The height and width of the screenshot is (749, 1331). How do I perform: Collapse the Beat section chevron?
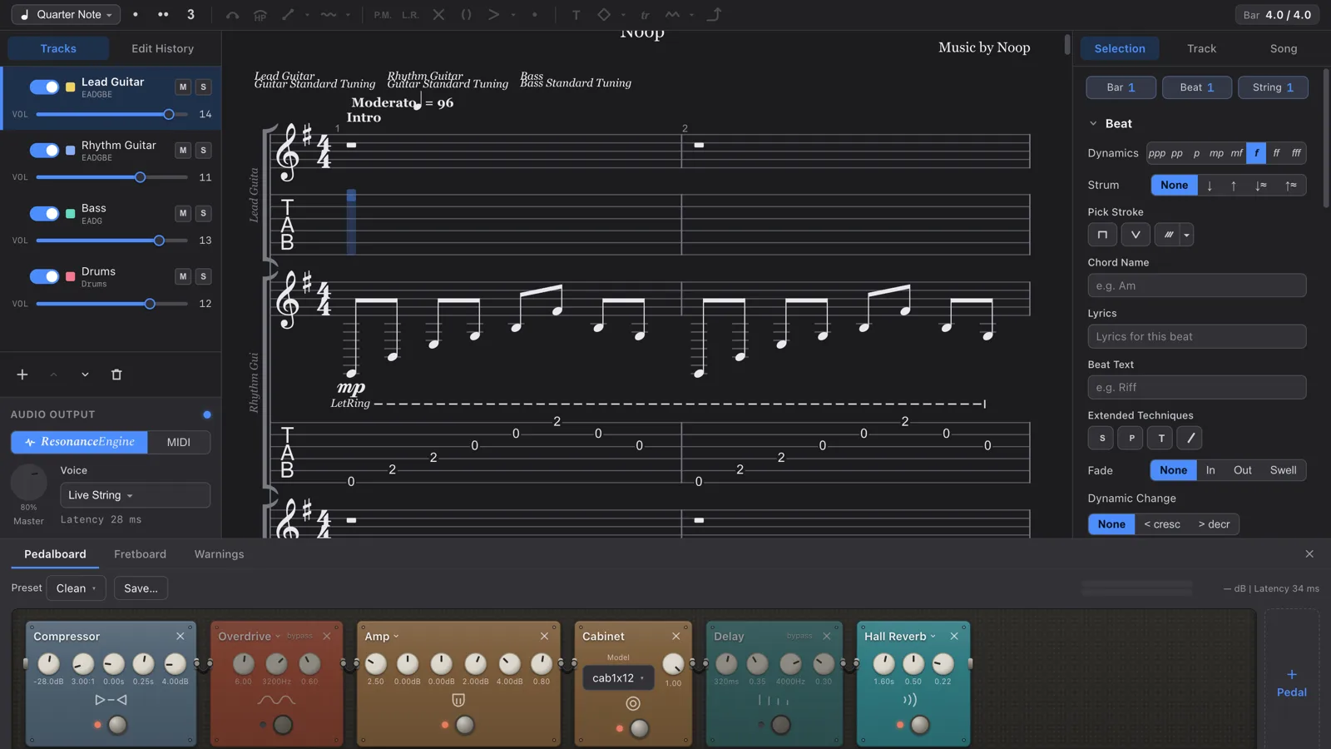tap(1093, 124)
